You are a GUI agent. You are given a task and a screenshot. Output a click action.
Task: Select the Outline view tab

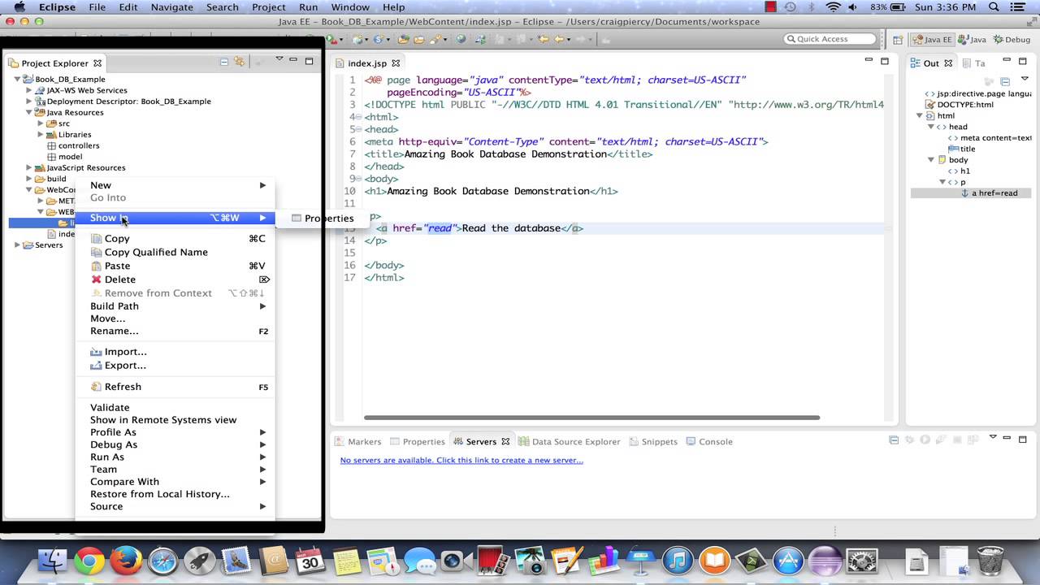click(931, 63)
